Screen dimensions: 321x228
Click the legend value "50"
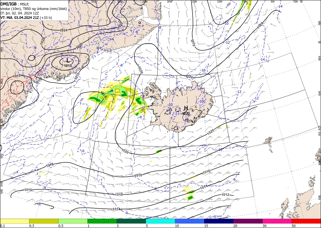tap(294, 226)
